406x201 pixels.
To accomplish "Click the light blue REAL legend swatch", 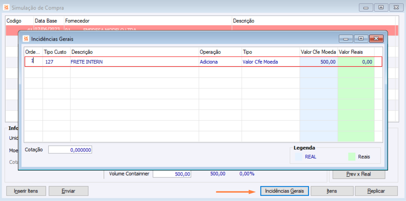I will pyautogui.click(x=299, y=157).
